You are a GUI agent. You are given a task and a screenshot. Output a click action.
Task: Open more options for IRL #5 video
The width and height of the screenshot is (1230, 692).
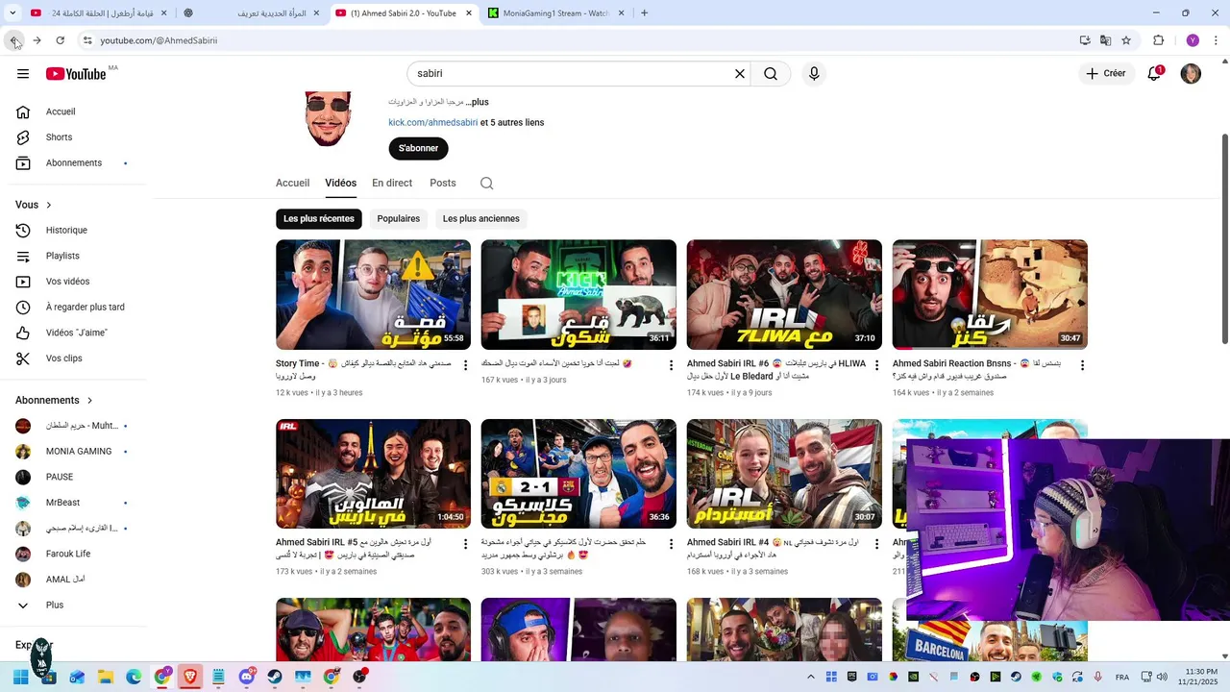[466, 544]
